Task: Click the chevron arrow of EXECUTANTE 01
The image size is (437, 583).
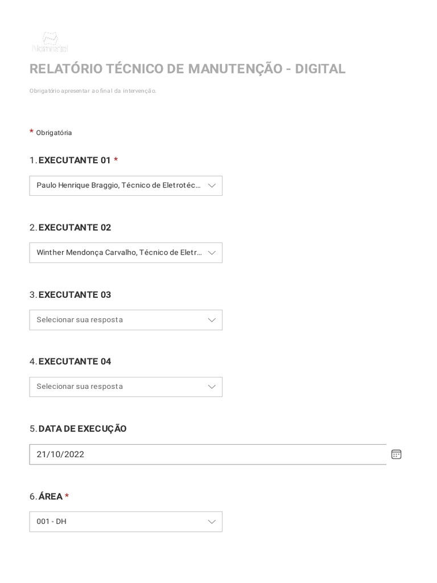Action: 212,186
